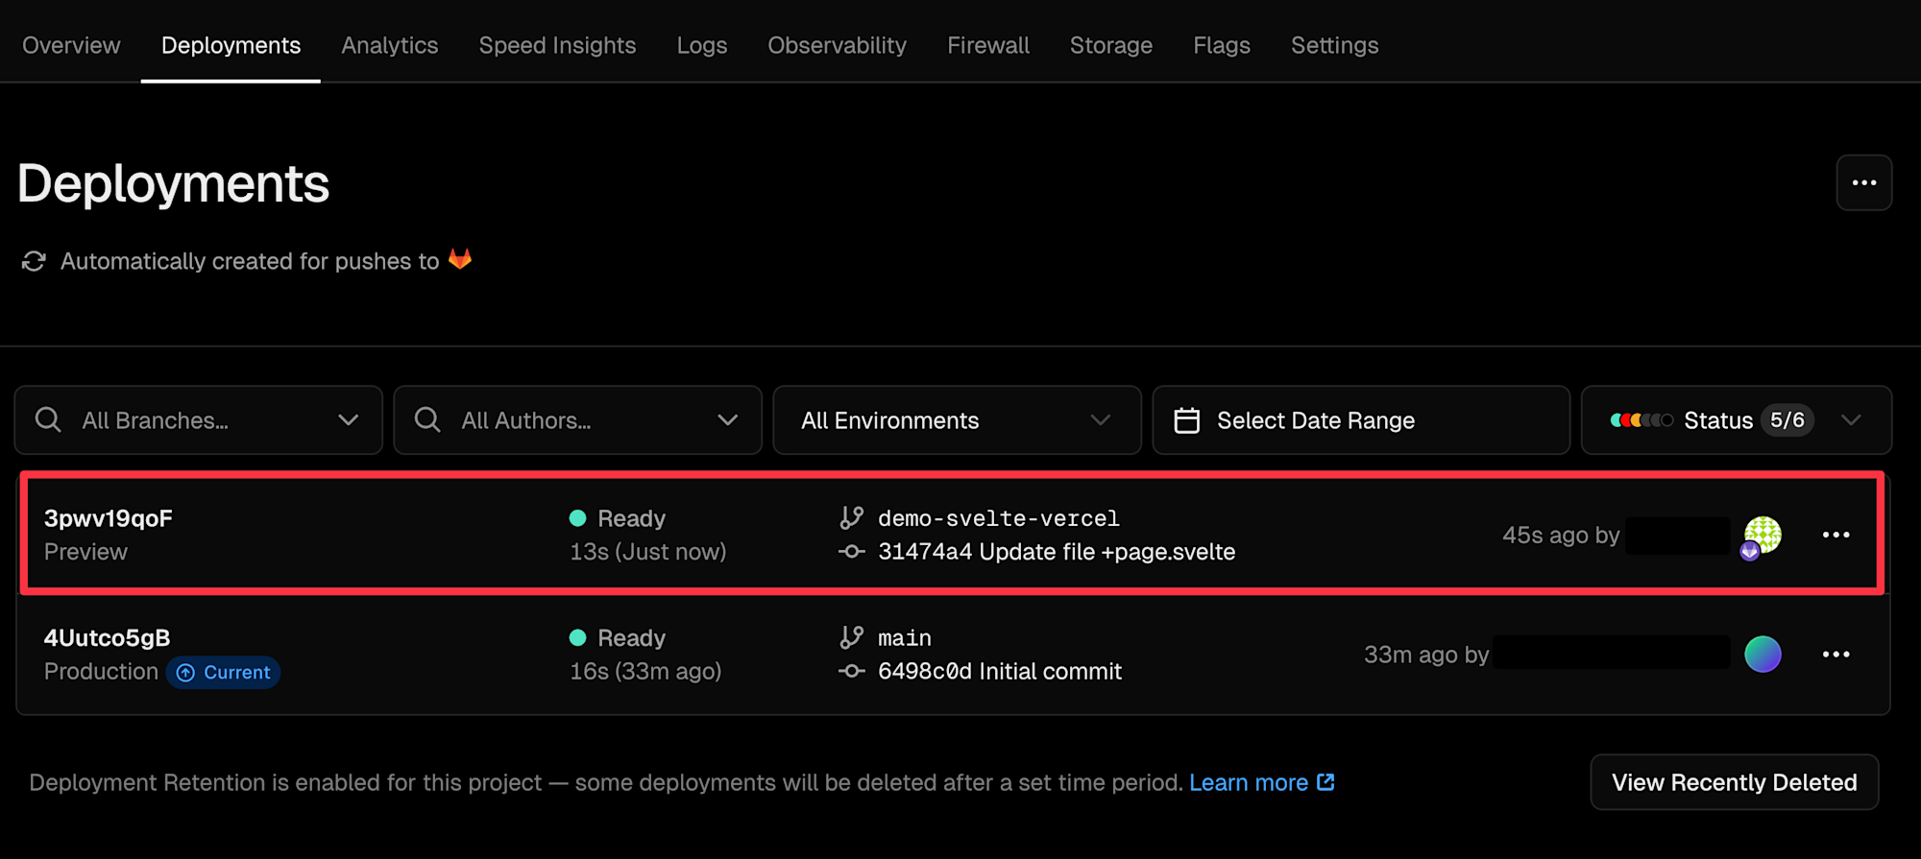Switch to the Analytics tab
Screen dimensions: 1921x859
[389, 45]
